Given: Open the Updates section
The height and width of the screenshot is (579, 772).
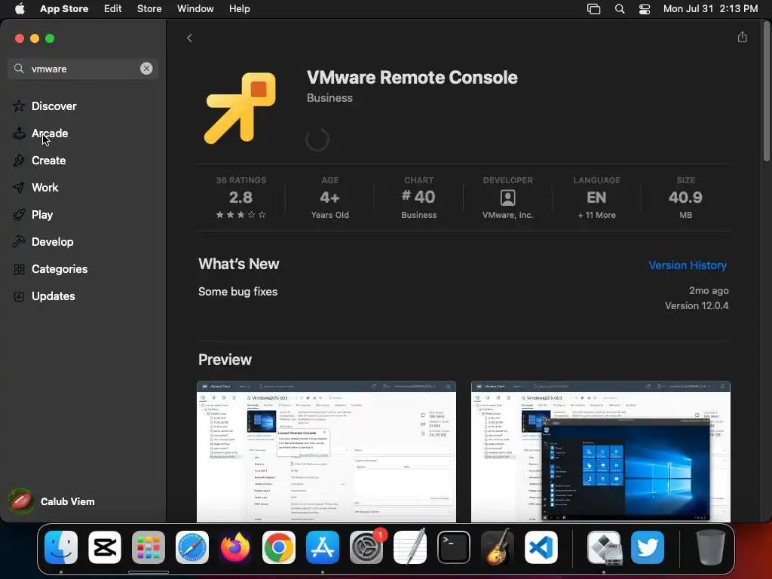Looking at the screenshot, I should [54, 296].
